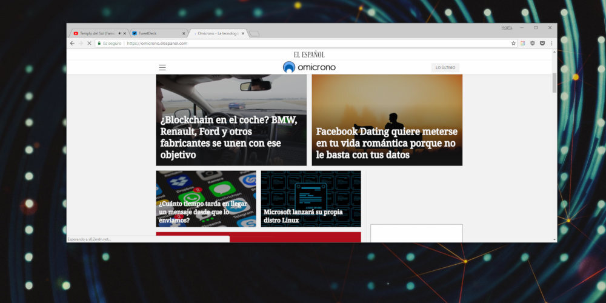Click the omicrono wordmark text
This screenshot has width=606, height=303.
click(316, 68)
